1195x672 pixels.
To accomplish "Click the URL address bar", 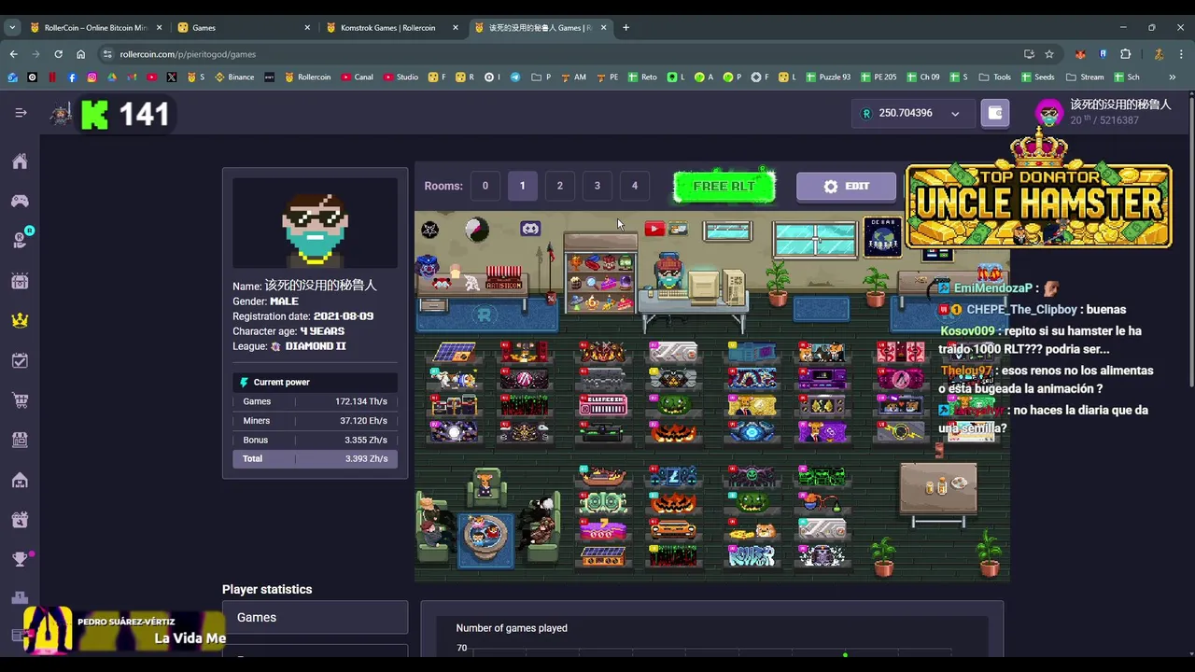I will pos(560,54).
